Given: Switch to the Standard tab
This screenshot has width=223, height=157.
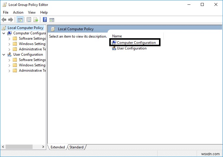Looking at the screenshot, I should (x=76, y=147).
